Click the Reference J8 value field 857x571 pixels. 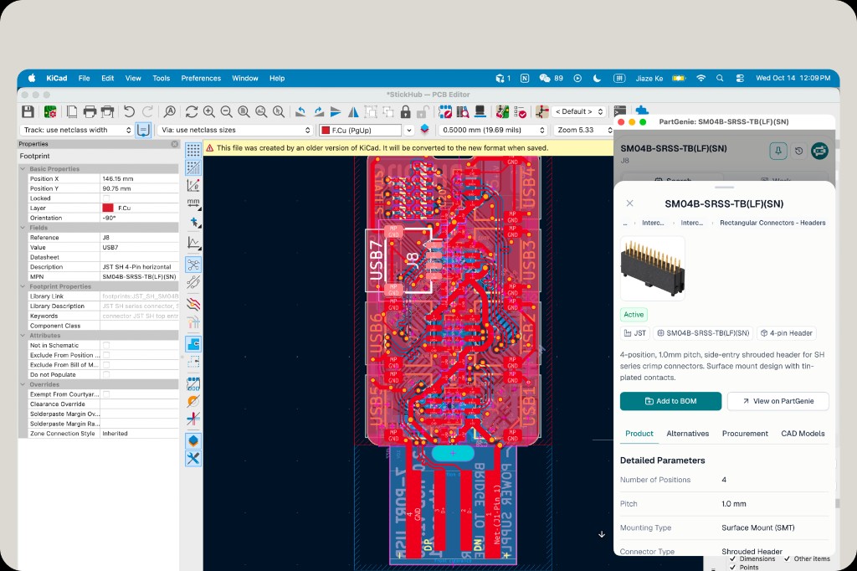click(140, 238)
